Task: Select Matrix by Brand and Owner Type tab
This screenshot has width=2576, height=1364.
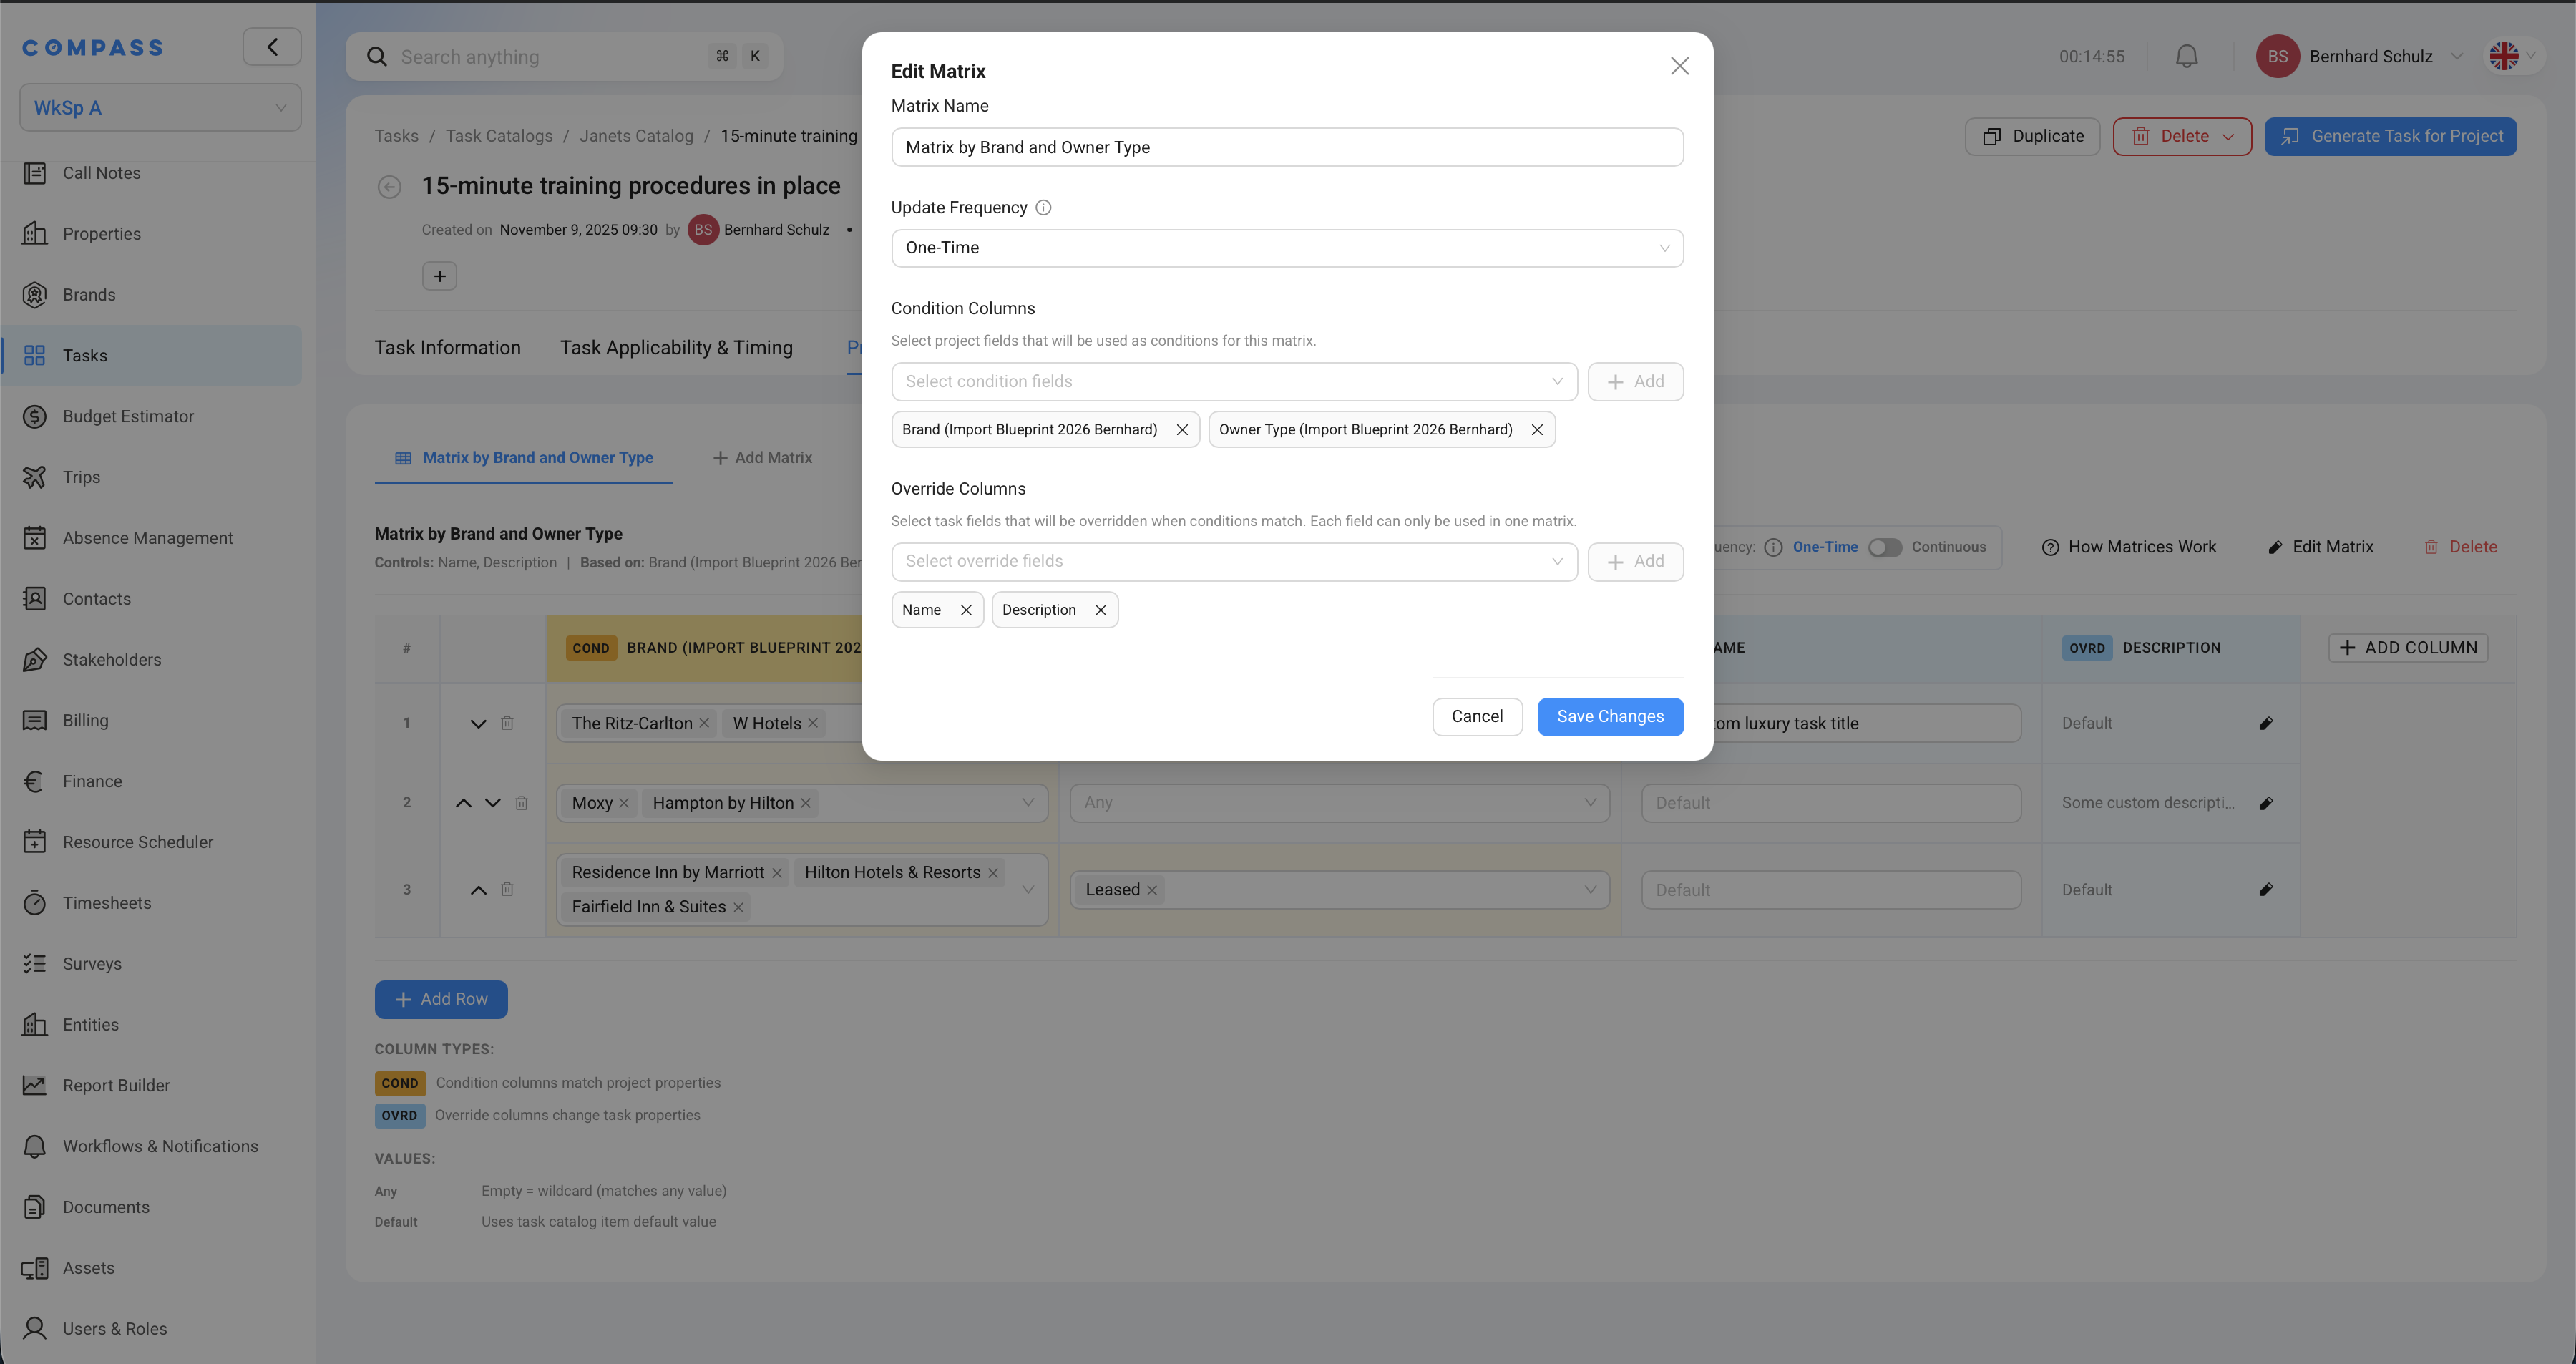Action: tap(524, 458)
